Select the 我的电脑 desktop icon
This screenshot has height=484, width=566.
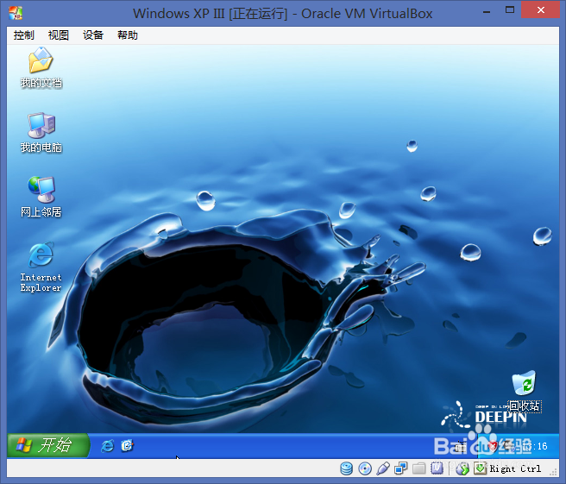click(x=41, y=133)
